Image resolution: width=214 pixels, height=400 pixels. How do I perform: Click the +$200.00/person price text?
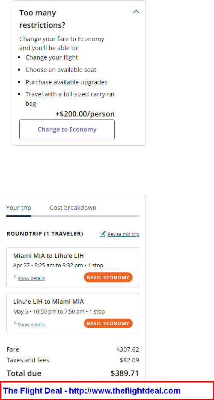(x=85, y=114)
